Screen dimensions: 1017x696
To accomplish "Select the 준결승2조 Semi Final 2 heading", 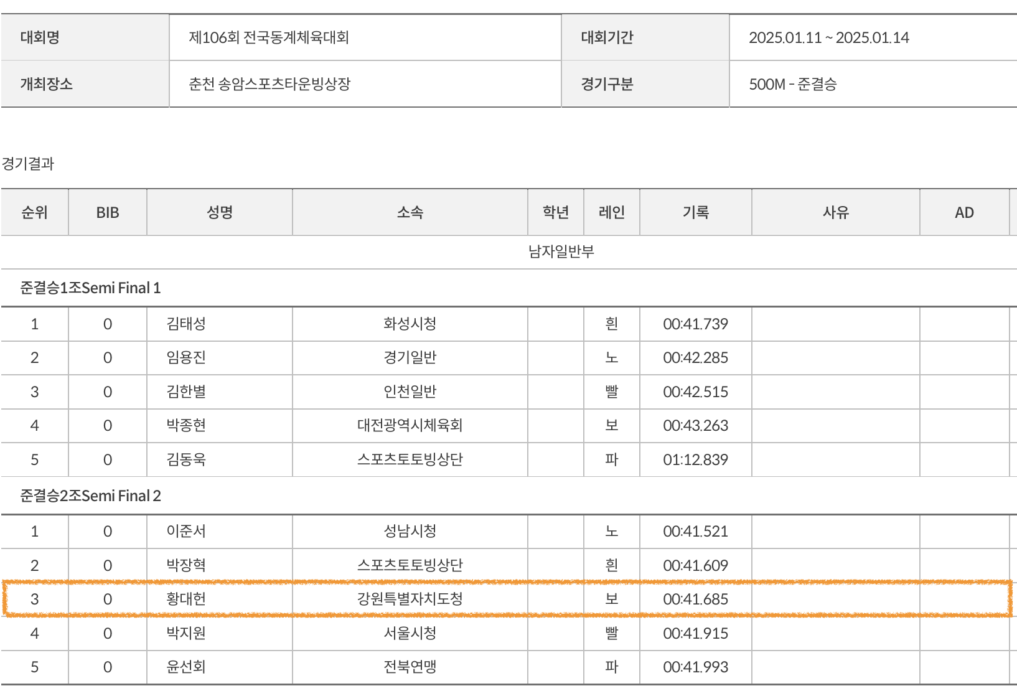I will click(x=90, y=496).
